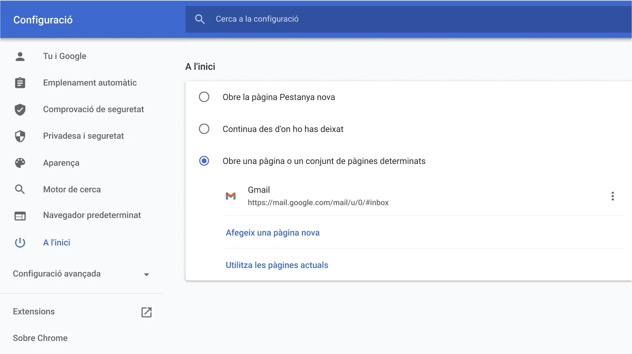
Task: Click 'Afegeix una pàgina nova' link
Action: (x=272, y=232)
